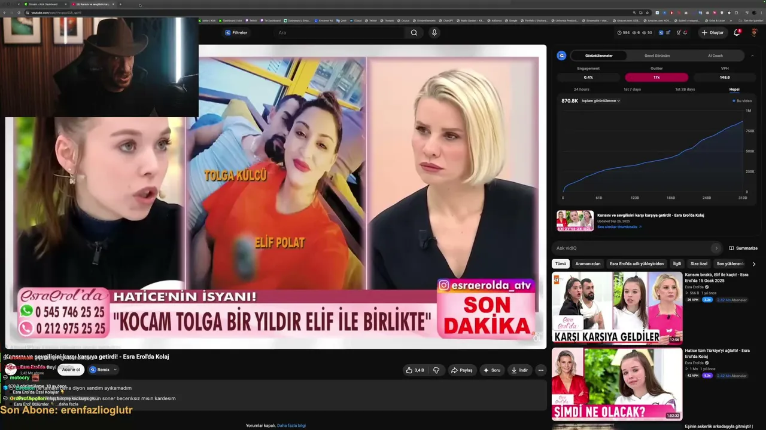766x430 pixels.
Task: Open the Şimdi Ne Olacak video thumbnail
Action: pos(617,384)
